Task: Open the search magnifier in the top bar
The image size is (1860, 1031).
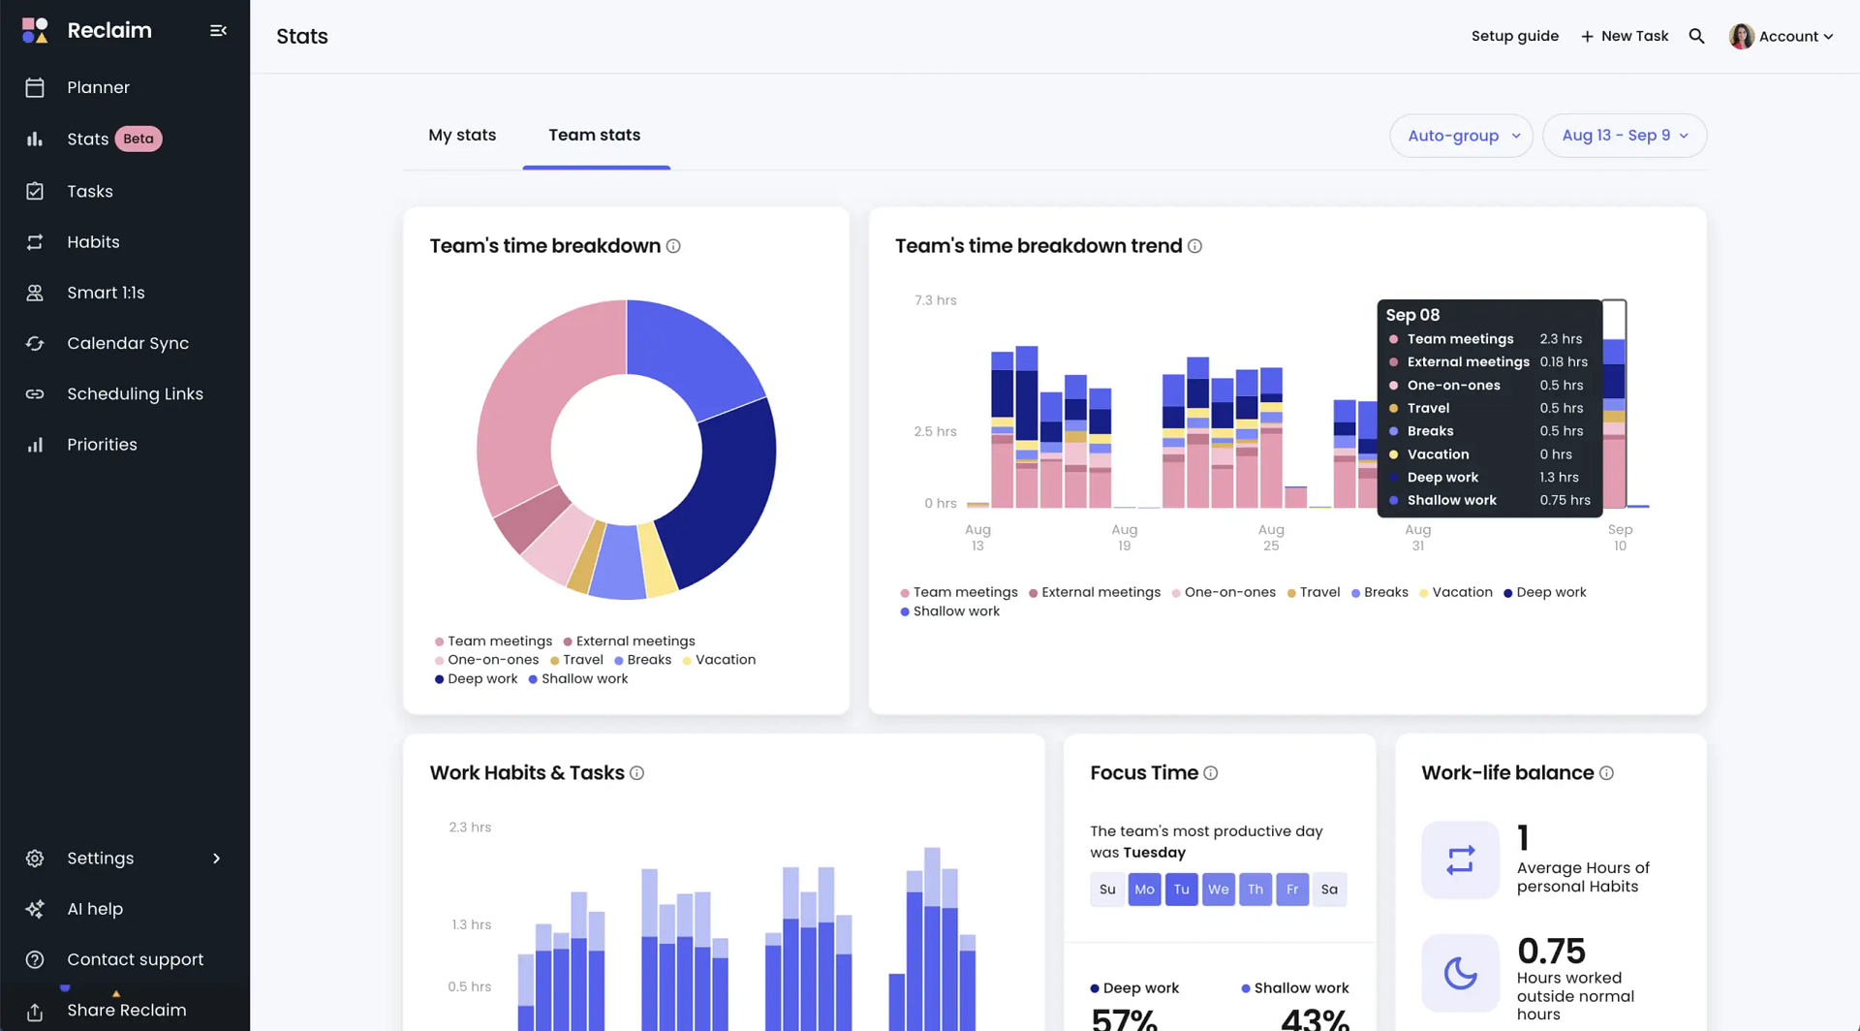Action: point(1697,36)
